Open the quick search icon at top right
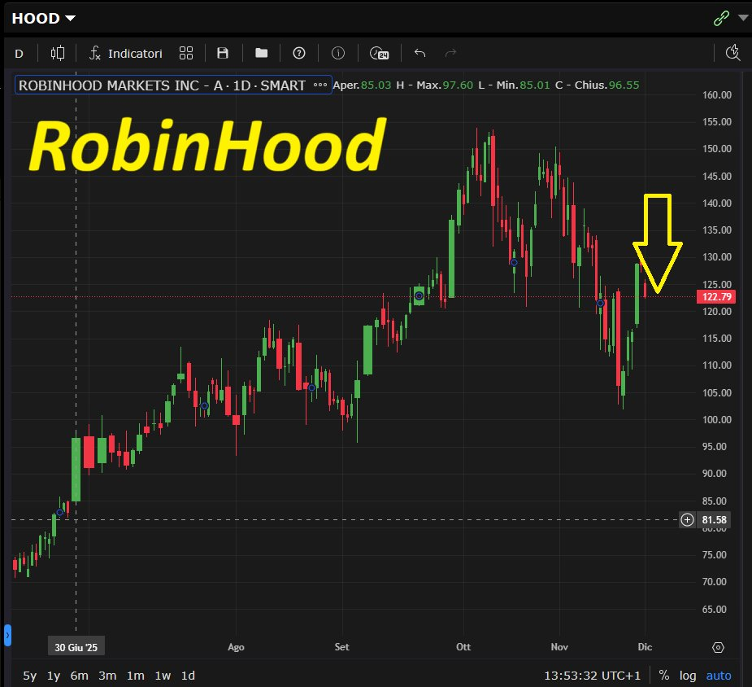Screen dimensions: 752x687 733,53
